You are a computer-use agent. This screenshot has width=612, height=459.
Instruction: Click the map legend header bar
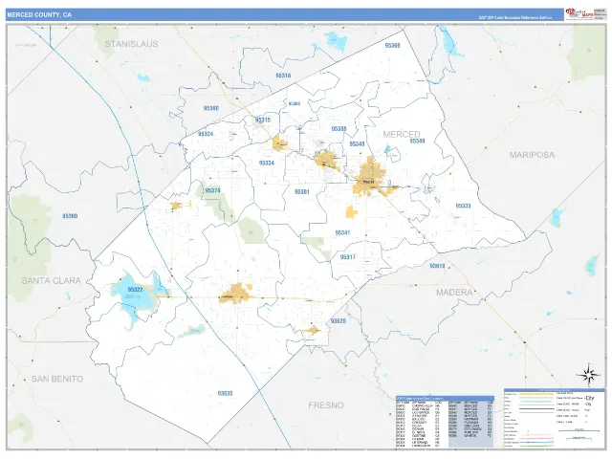(554, 390)
